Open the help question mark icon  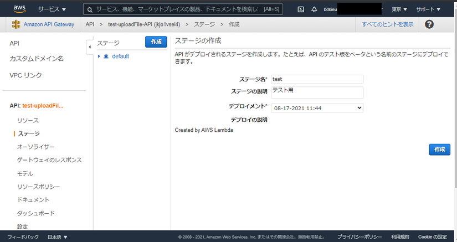click(x=429, y=24)
